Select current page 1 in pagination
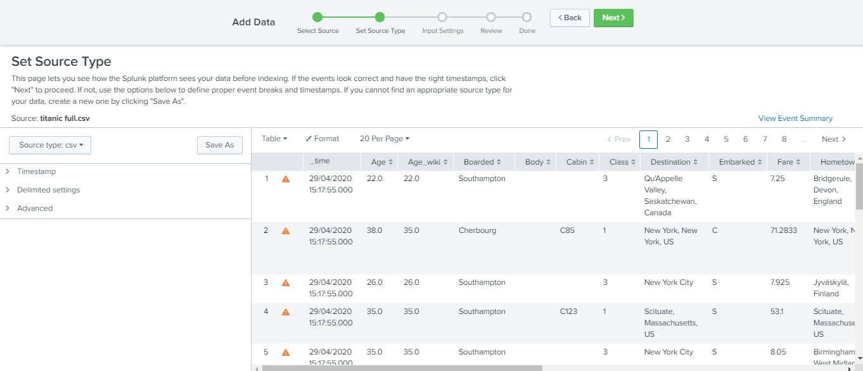863x371 pixels. pyautogui.click(x=648, y=139)
